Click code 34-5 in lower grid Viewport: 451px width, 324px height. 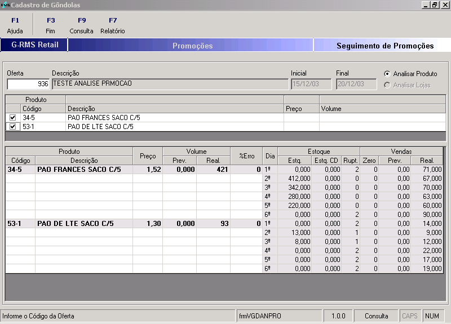[x=20, y=170]
